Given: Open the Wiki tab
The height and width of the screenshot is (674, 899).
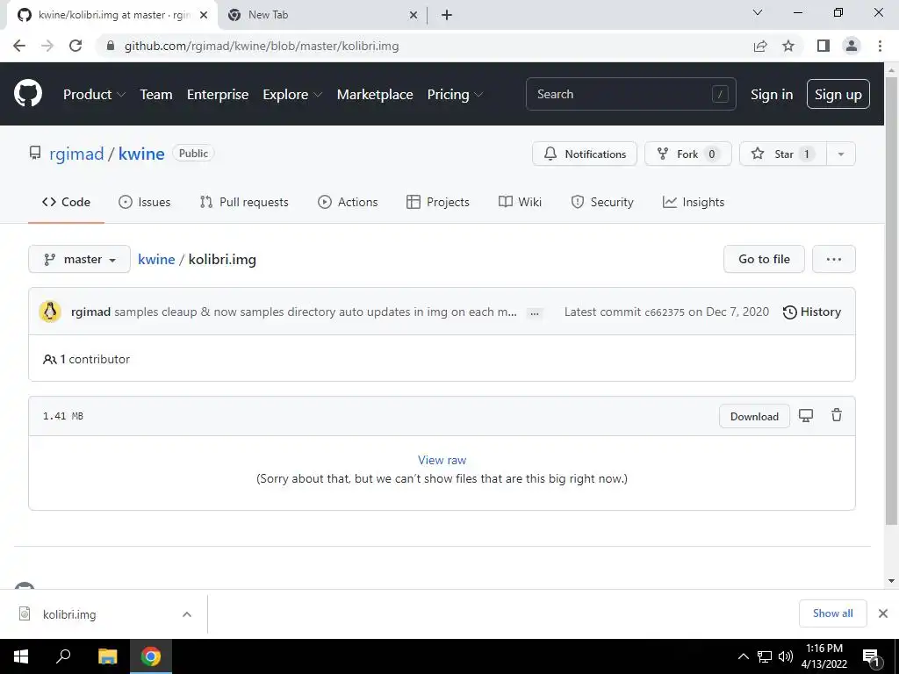Looking at the screenshot, I should [x=520, y=202].
